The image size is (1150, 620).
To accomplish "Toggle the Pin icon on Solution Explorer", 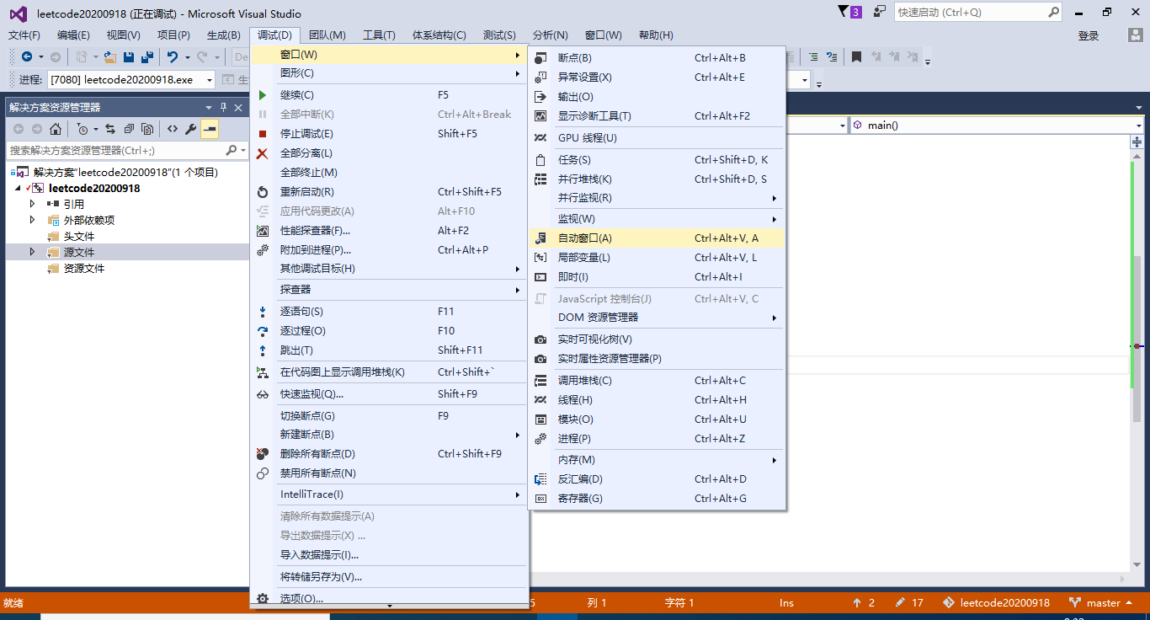I will tap(223, 107).
